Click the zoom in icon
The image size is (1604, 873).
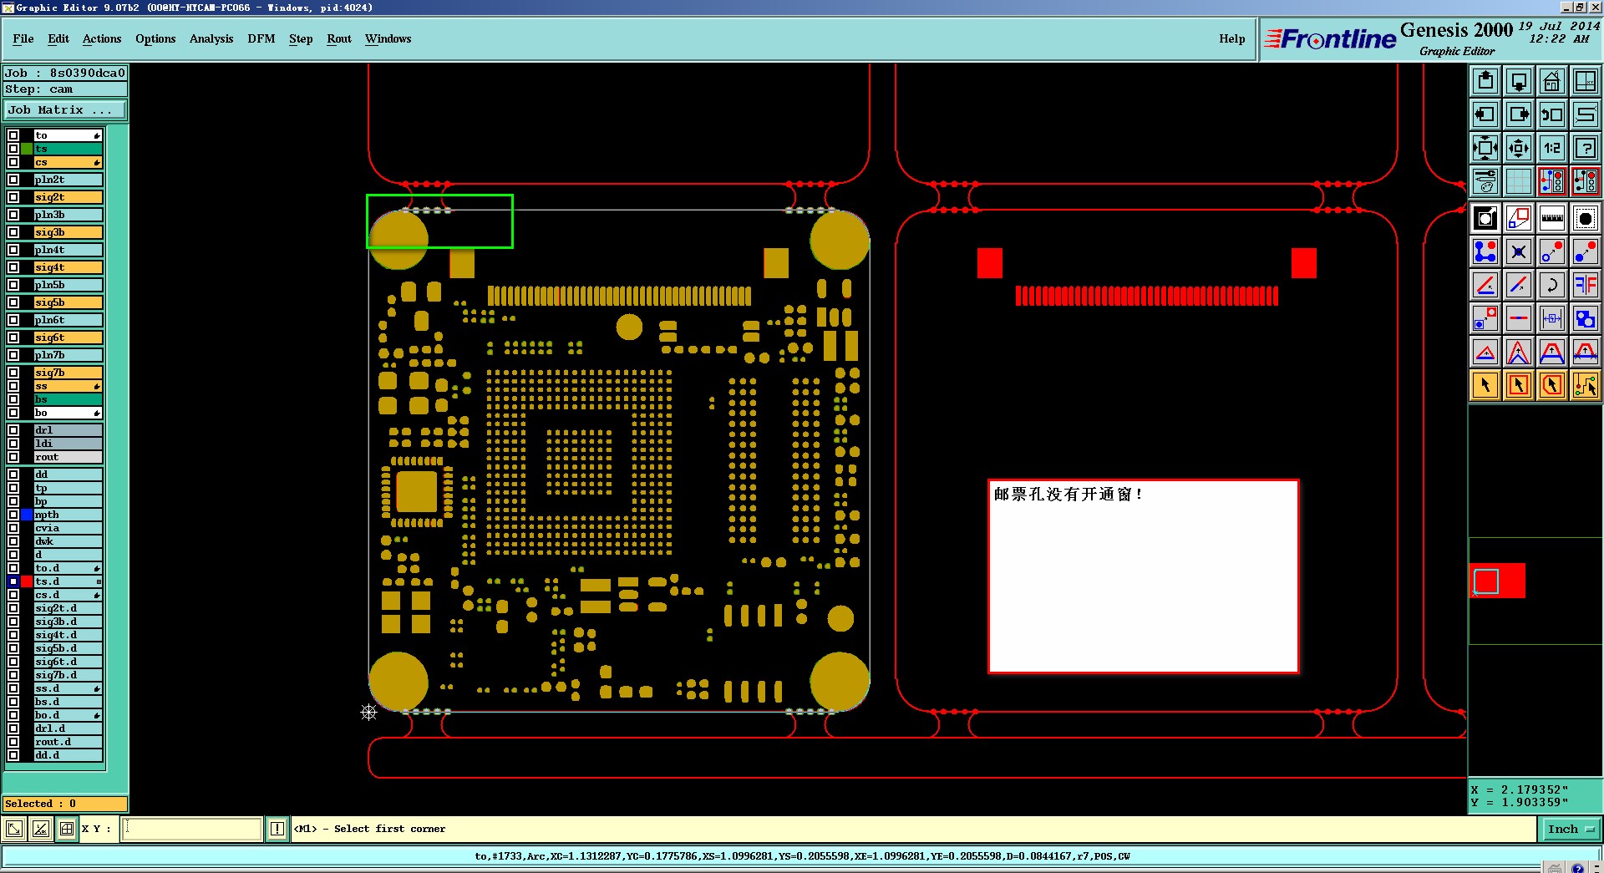[1485, 148]
